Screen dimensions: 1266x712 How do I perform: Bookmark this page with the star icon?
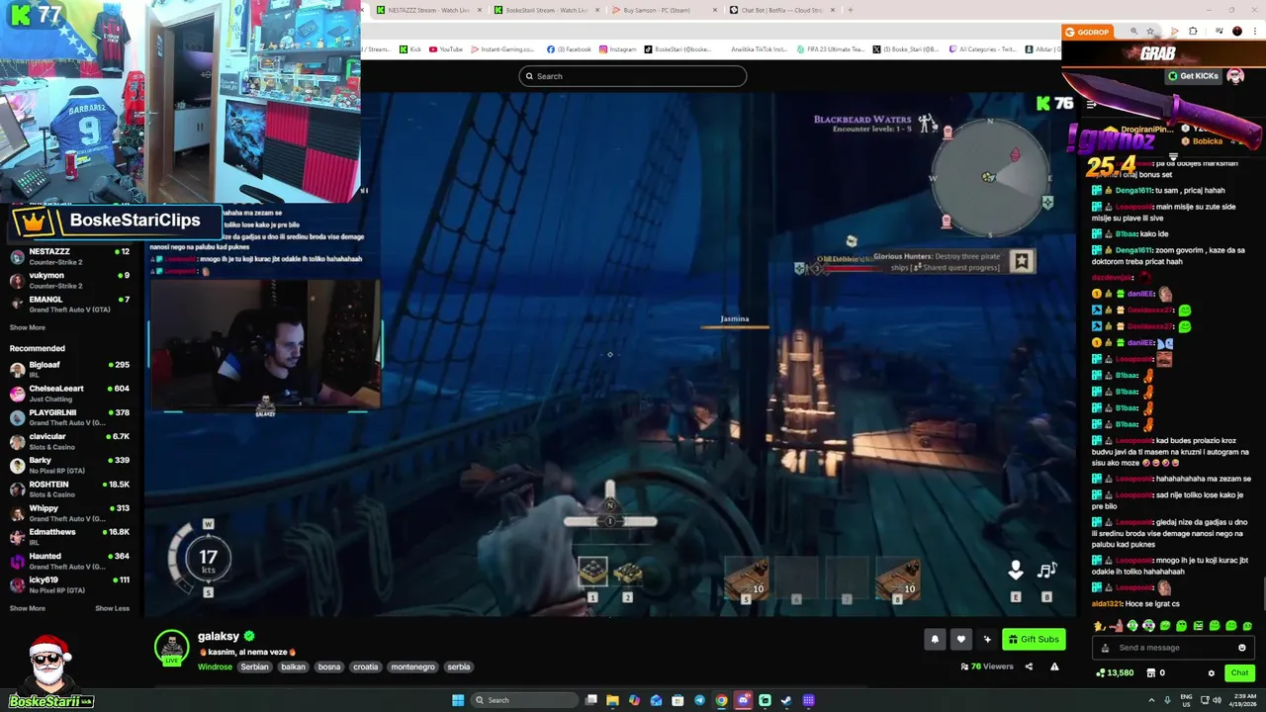coord(1150,32)
